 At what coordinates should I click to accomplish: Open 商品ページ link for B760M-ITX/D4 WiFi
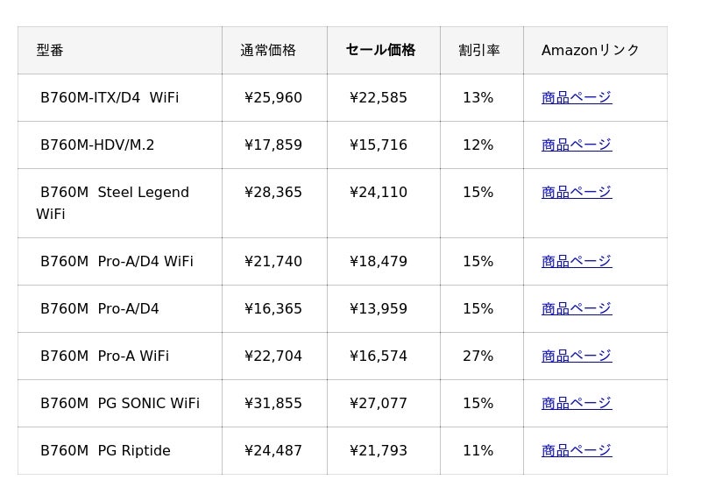(576, 97)
